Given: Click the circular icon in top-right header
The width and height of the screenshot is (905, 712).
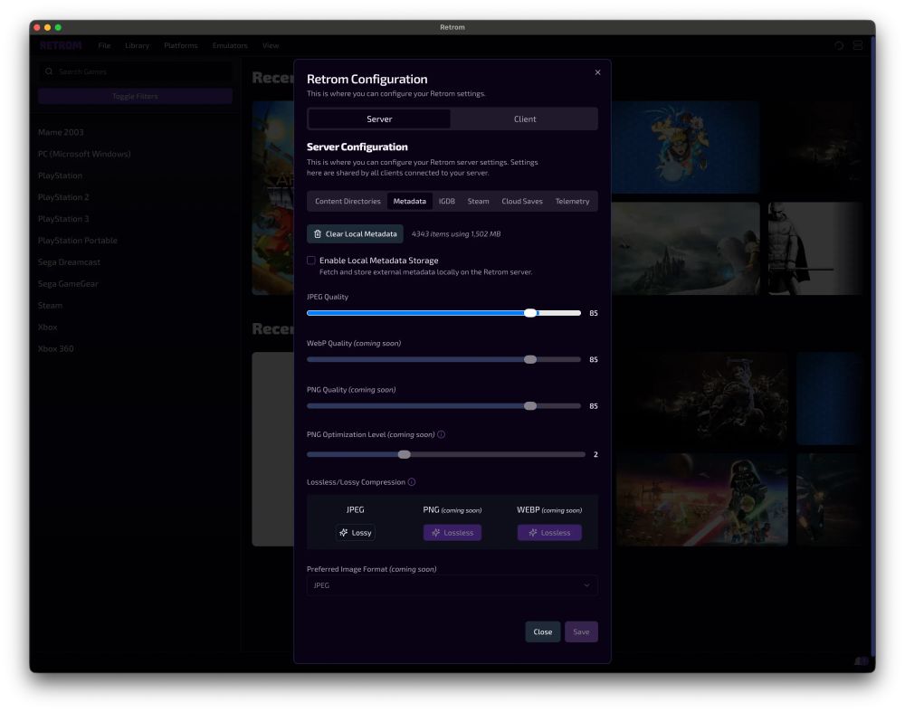Looking at the screenshot, I should point(839,45).
